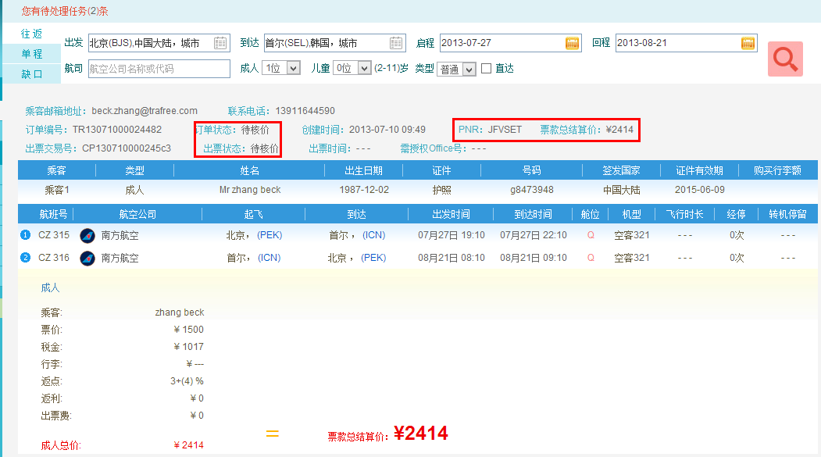Click China Southern logo on CZ 315 row
Screen dimensions: 821x457
[87, 235]
